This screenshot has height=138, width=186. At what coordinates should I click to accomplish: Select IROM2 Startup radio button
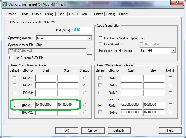(85, 112)
